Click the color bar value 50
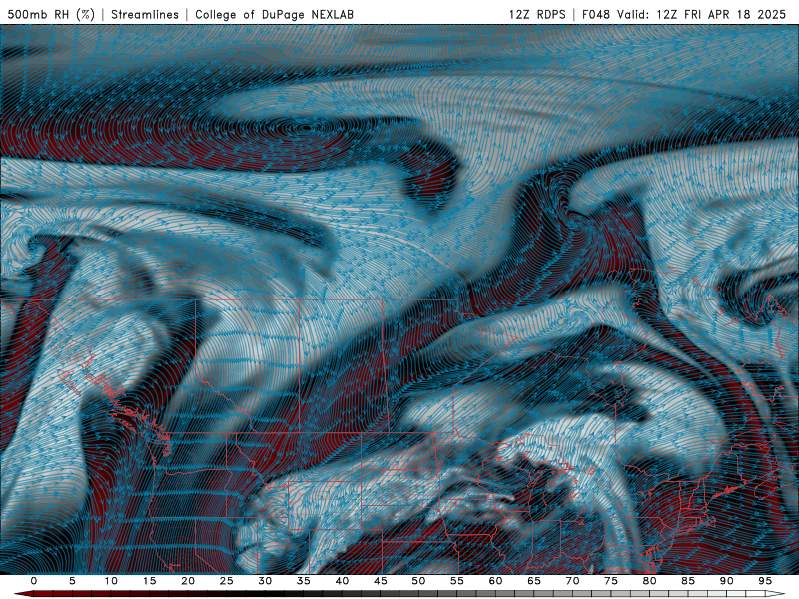This screenshot has height=599, width=799. (418, 581)
